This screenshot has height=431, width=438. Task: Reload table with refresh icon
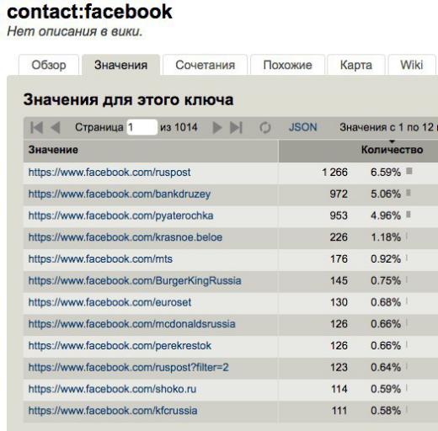[x=265, y=128]
